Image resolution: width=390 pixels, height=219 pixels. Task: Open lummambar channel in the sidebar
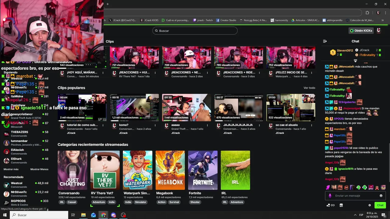click(26, 143)
